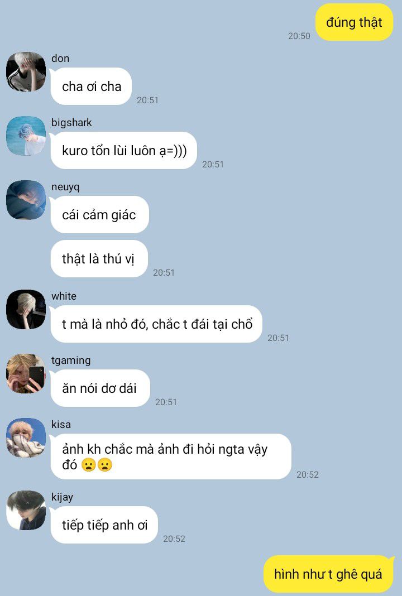
Task: View kisa's avatar photo
Action: click(x=26, y=438)
